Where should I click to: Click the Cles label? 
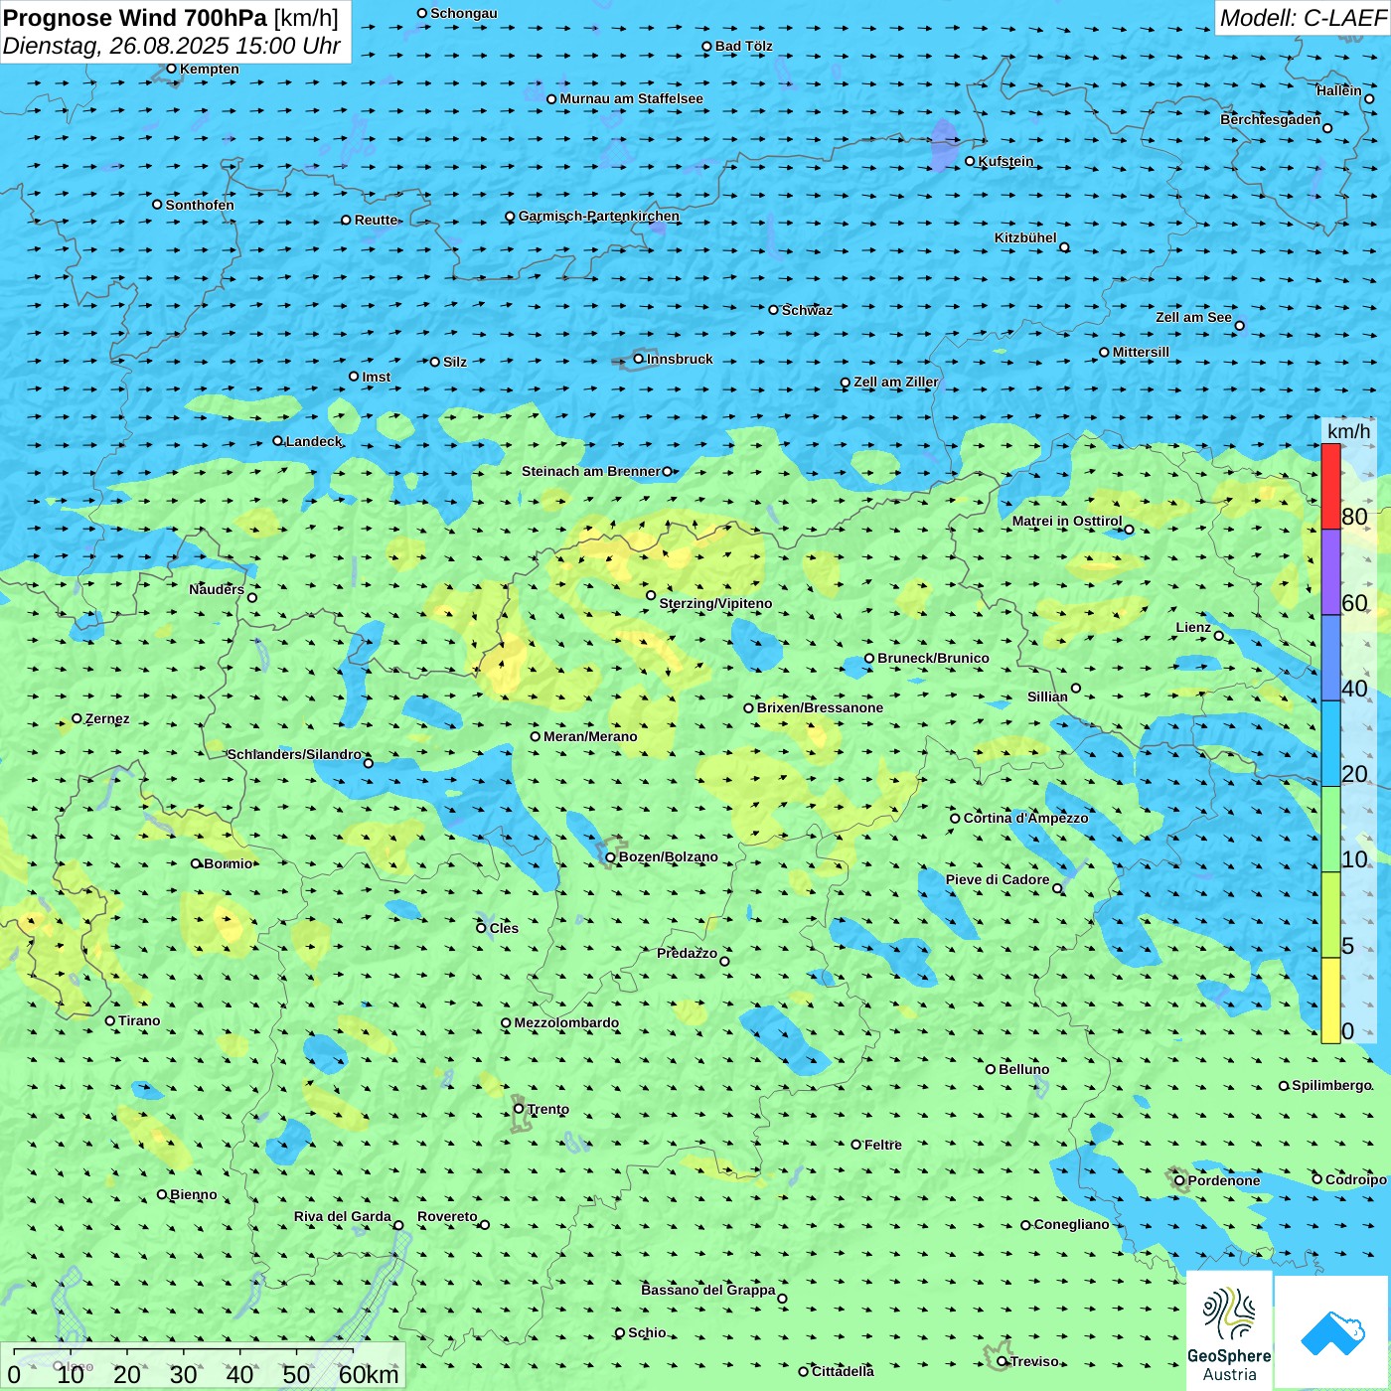tap(504, 928)
